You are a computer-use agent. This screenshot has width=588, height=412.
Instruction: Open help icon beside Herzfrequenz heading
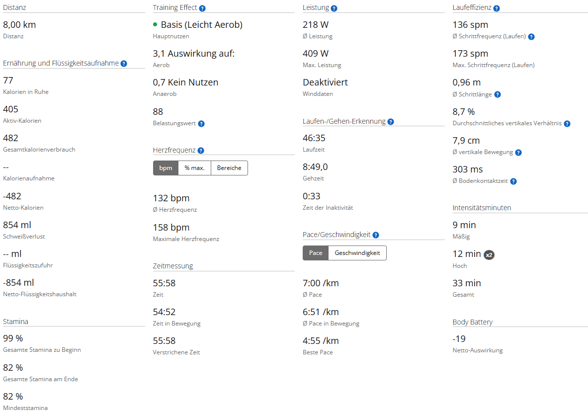click(x=201, y=151)
